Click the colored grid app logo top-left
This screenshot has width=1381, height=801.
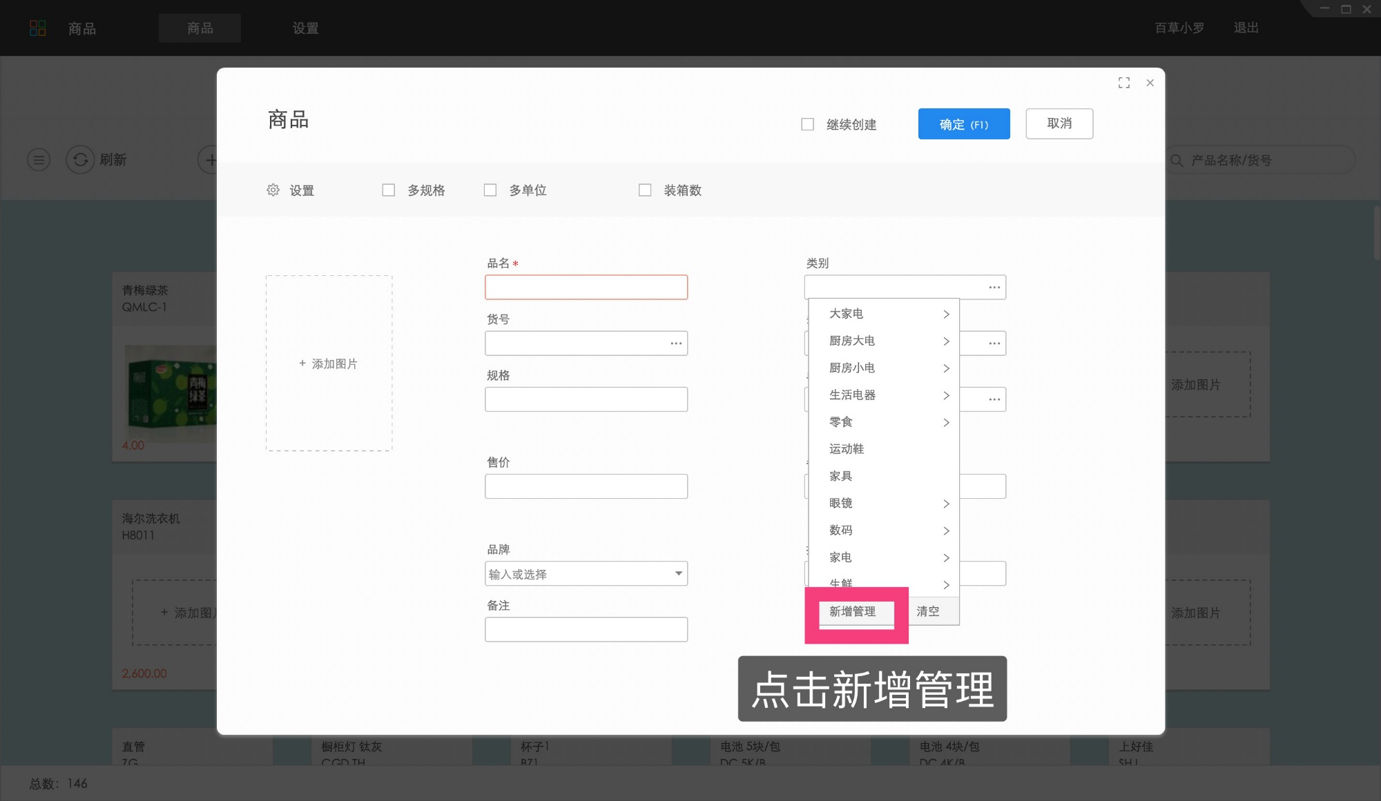(x=39, y=28)
